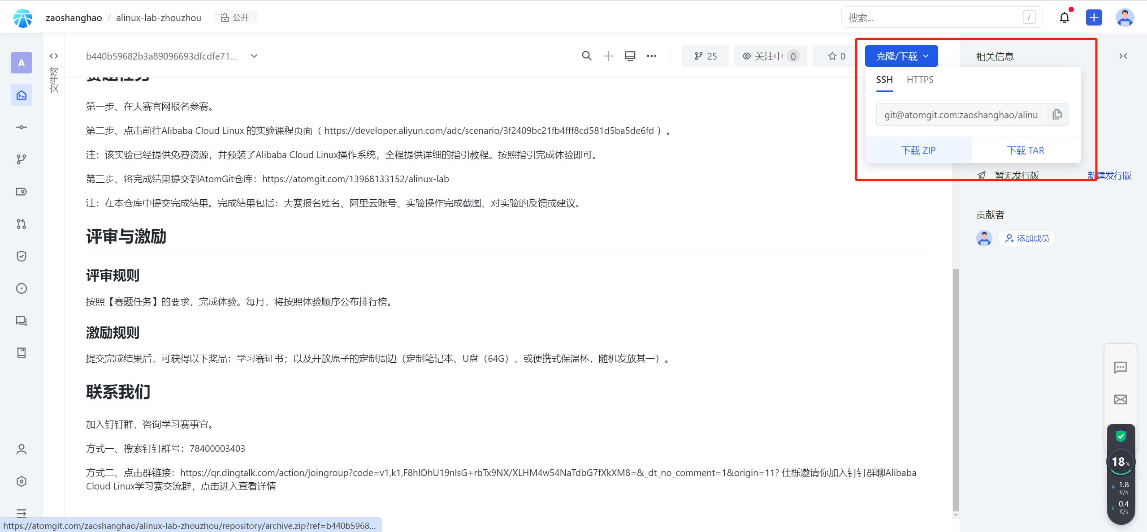Collapse the 相关信息 side panel
Screen dimensions: 1147x532
[x=1123, y=56]
